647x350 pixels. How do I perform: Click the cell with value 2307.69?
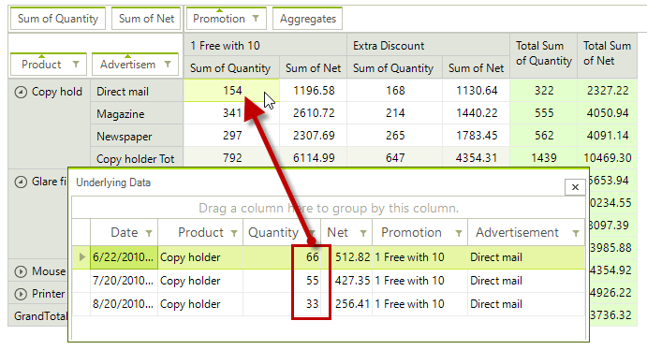(313, 136)
